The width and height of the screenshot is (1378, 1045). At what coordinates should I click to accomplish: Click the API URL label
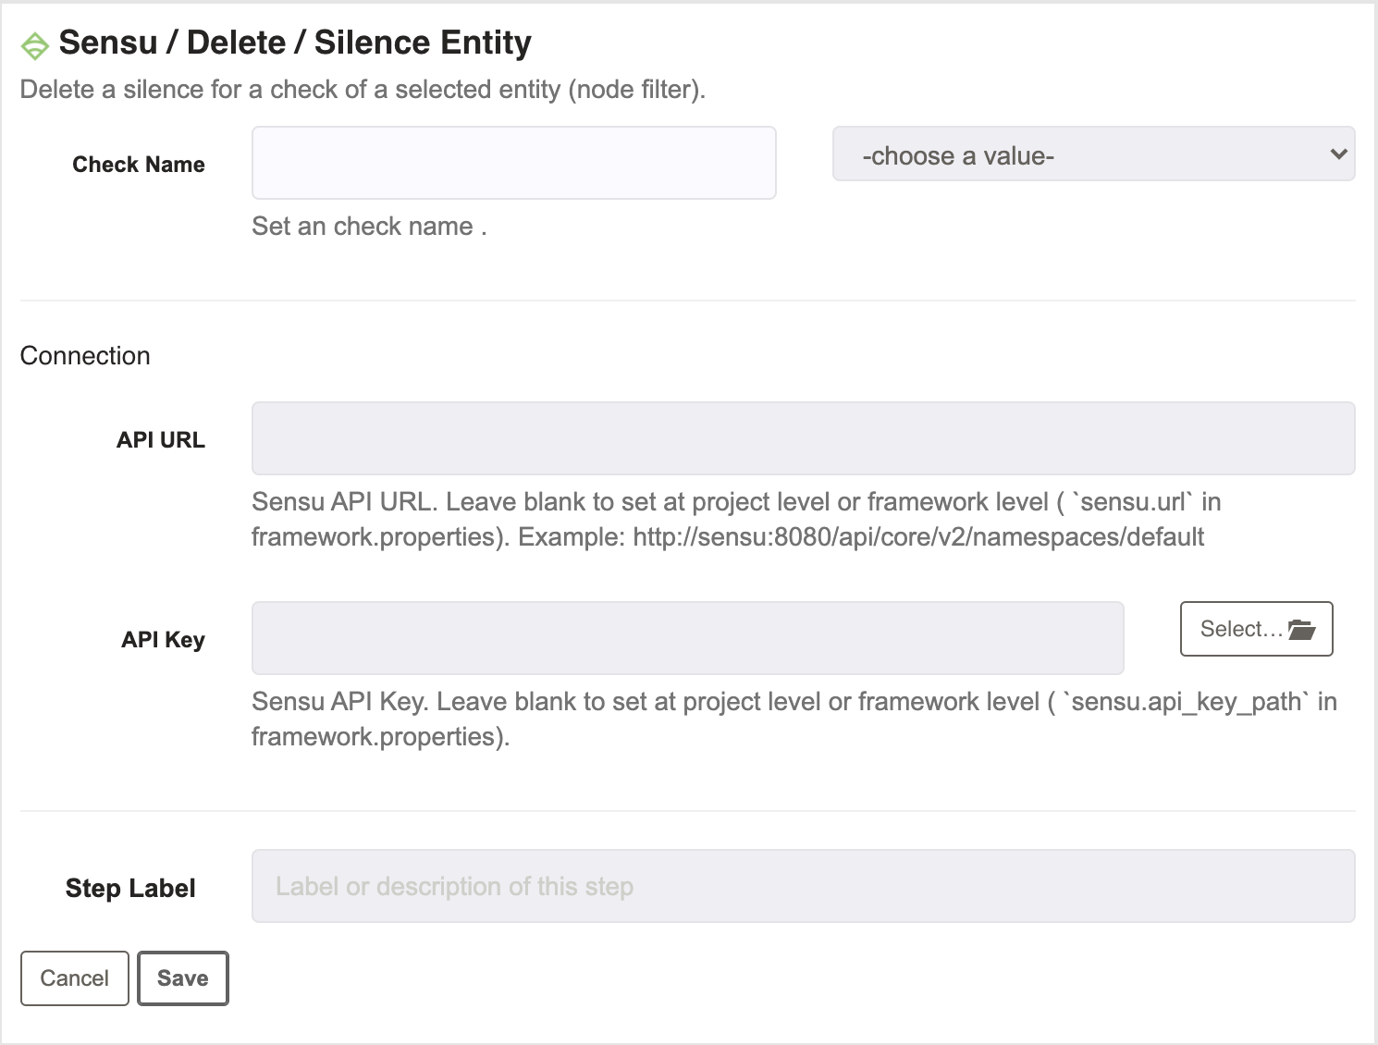pyautogui.click(x=161, y=440)
